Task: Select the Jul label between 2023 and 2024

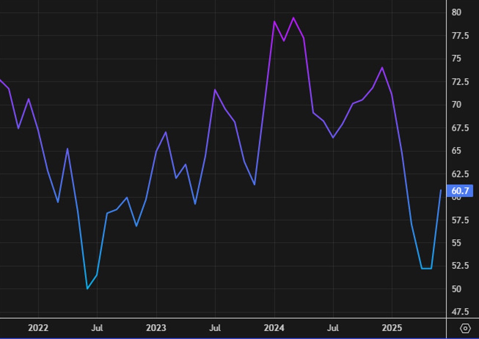Action: [x=215, y=328]
